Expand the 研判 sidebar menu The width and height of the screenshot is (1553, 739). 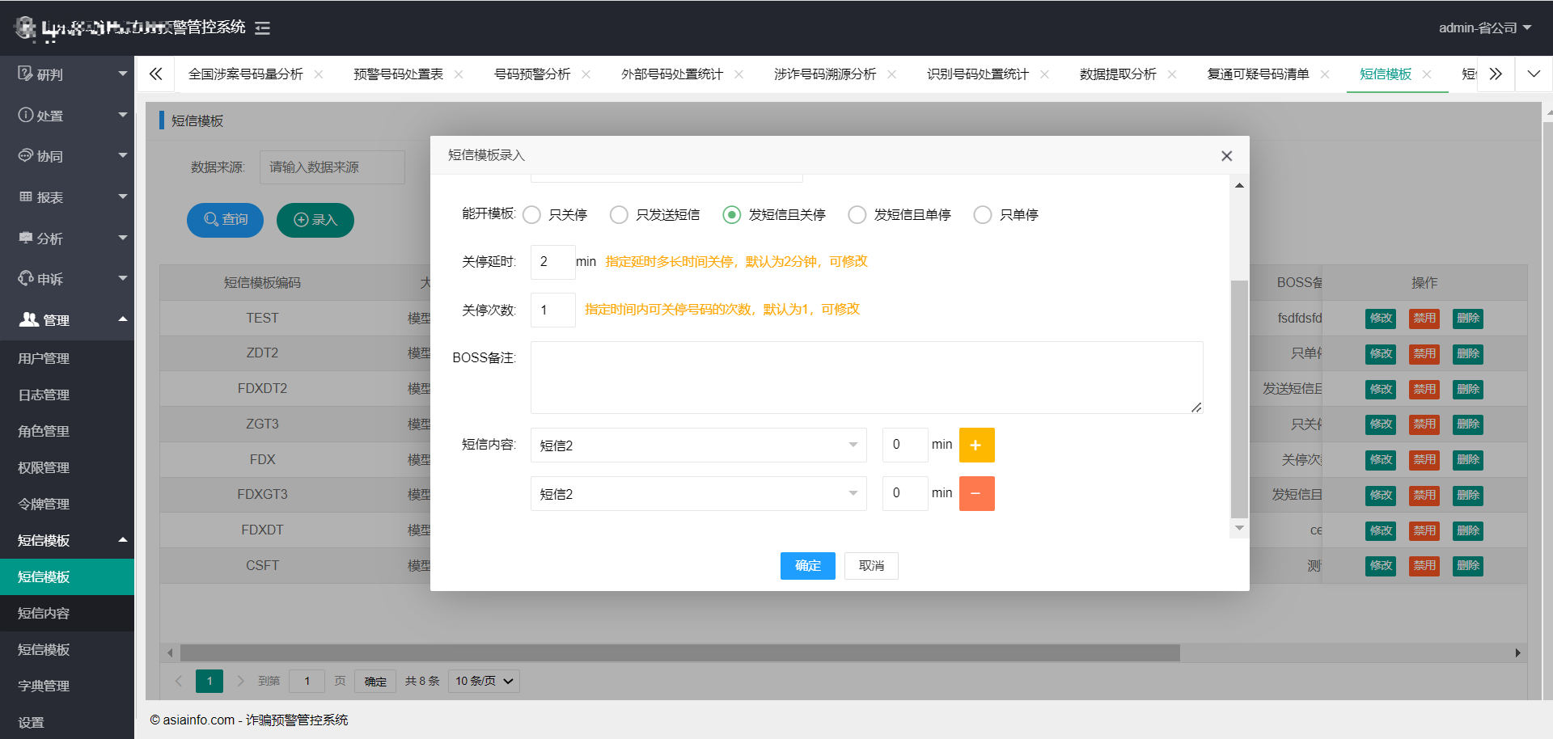67,74
